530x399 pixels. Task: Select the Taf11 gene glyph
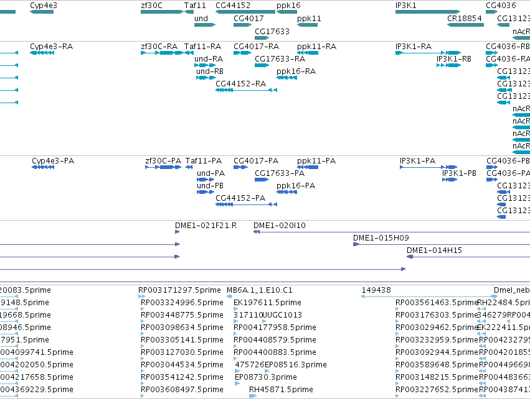pos(189,12)
